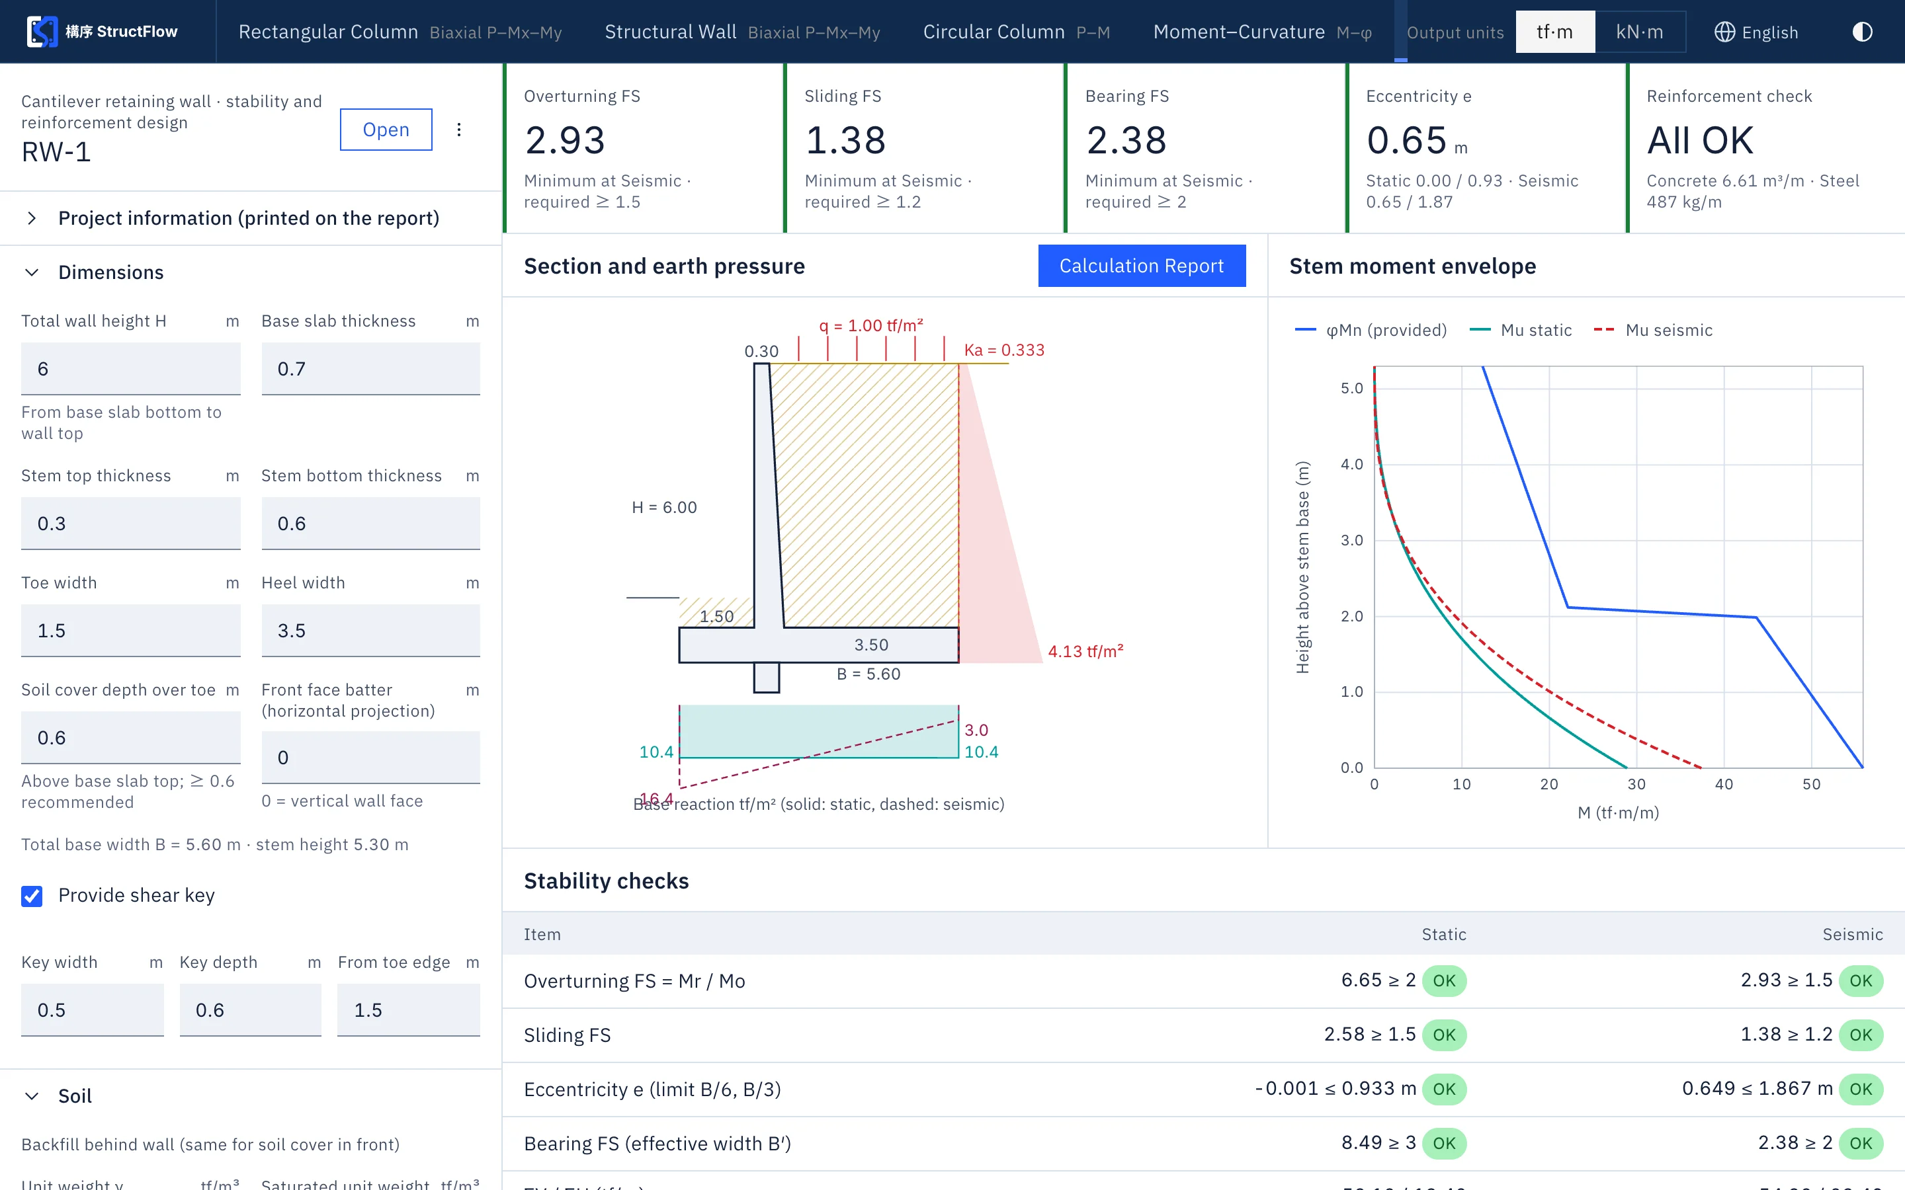Click the StructFlow logo icon
This screenshot has height=1190, width=1905.
pyautogui.click(x=42, y=32)
